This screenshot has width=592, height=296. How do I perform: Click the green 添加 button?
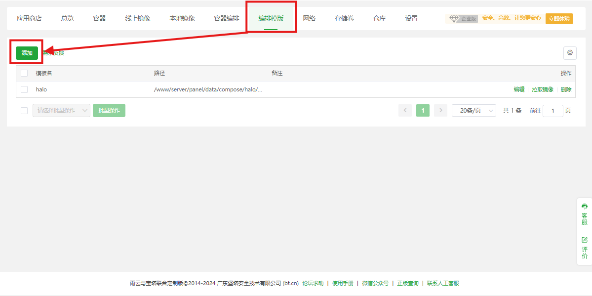[x=27, y=53]
